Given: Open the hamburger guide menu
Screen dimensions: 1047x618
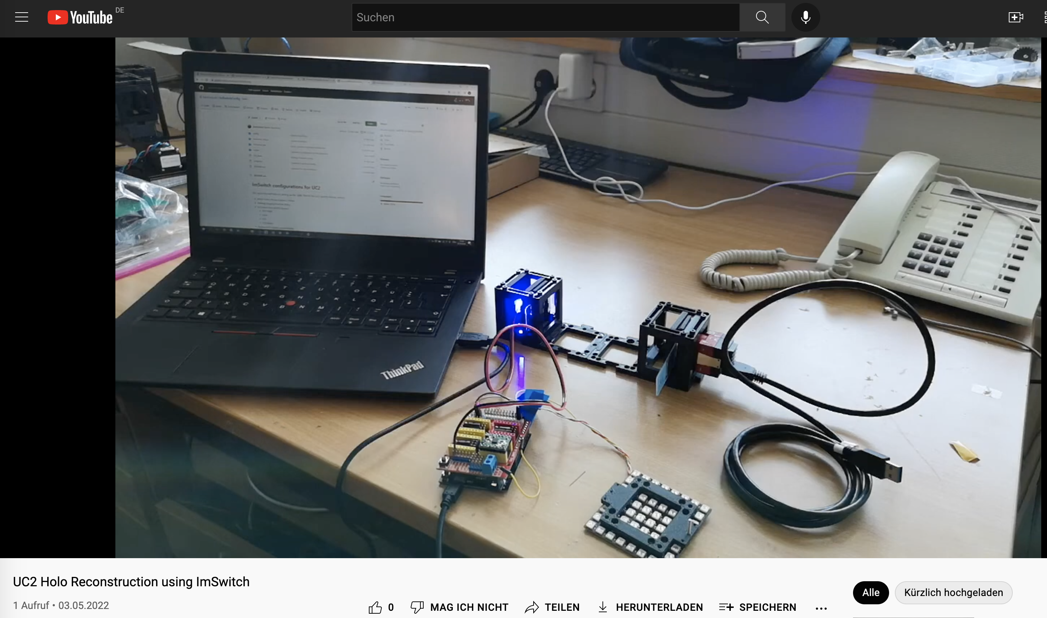Looking at the screenshot, I should click(x=22, y=17).
